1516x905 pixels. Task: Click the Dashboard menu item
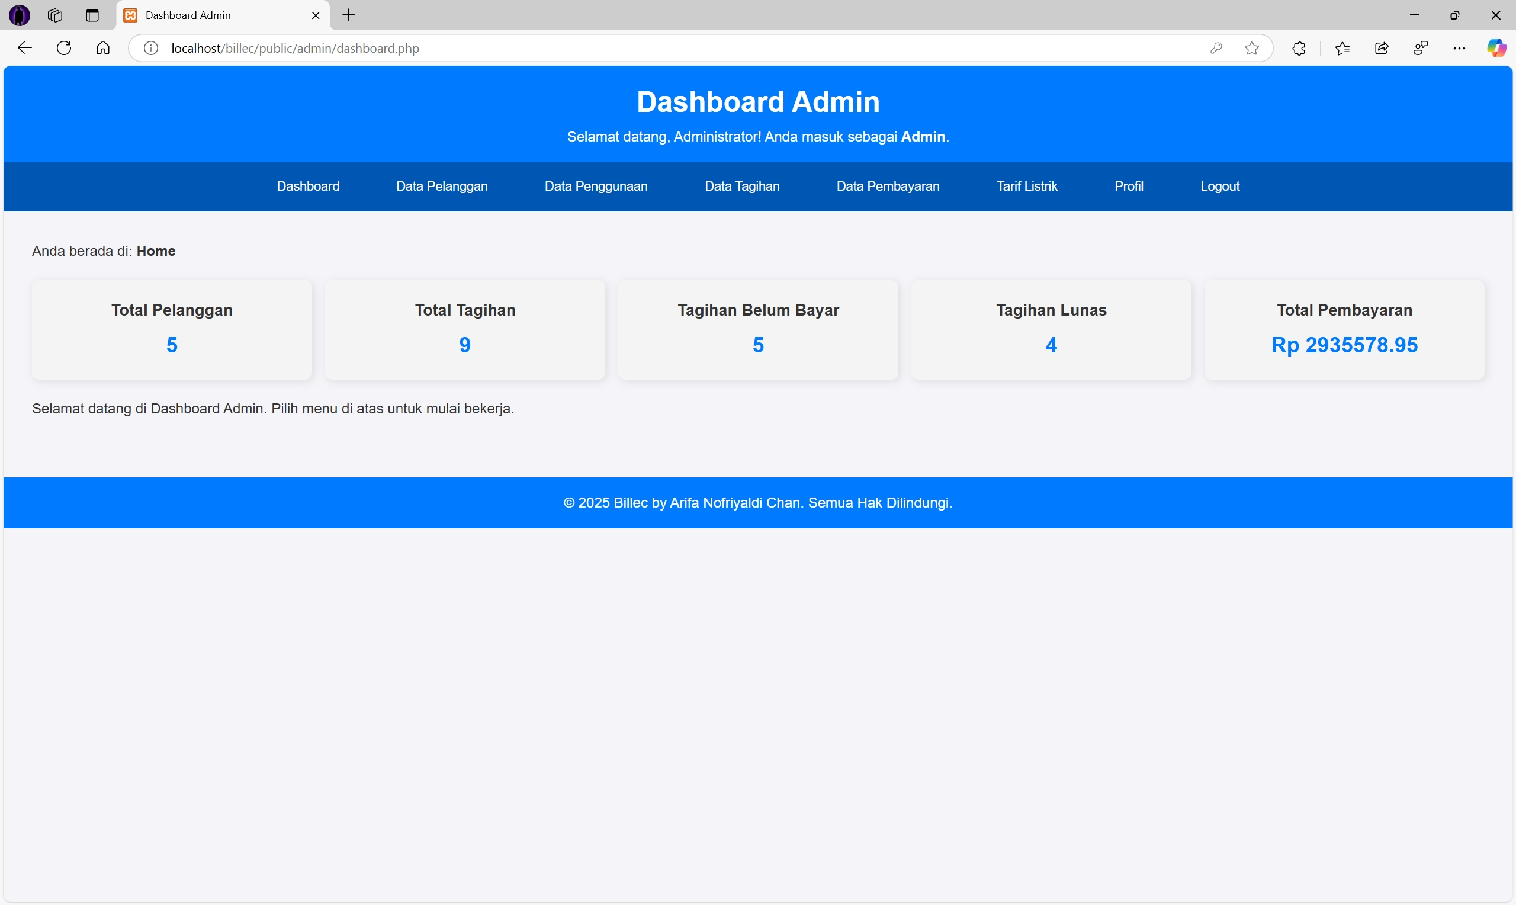click(x=308, y=185)
